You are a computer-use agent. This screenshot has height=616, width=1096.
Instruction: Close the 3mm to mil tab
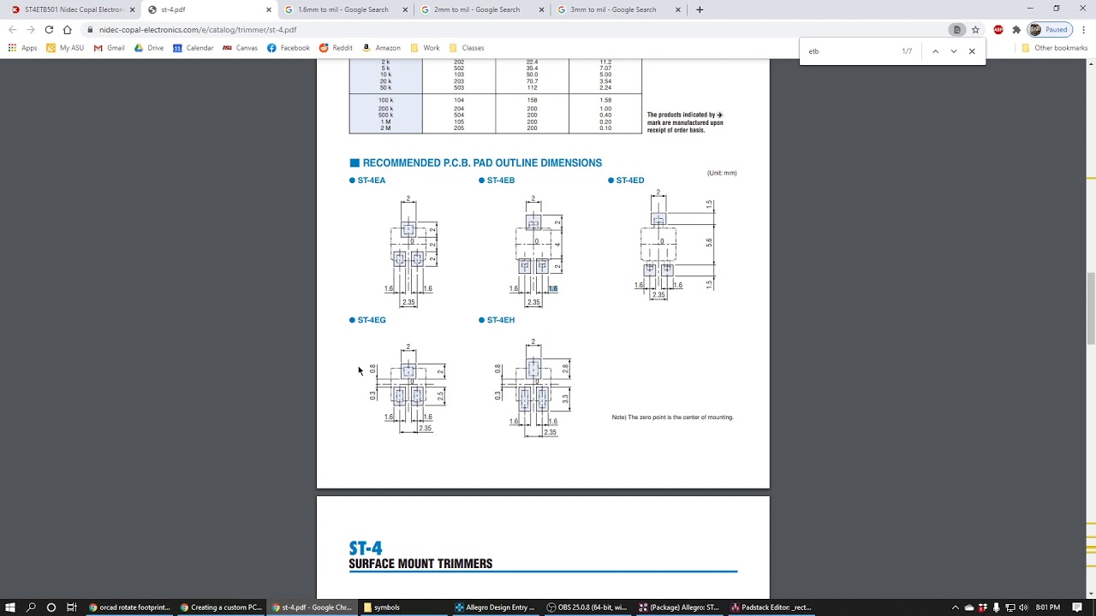click(678, 9)
